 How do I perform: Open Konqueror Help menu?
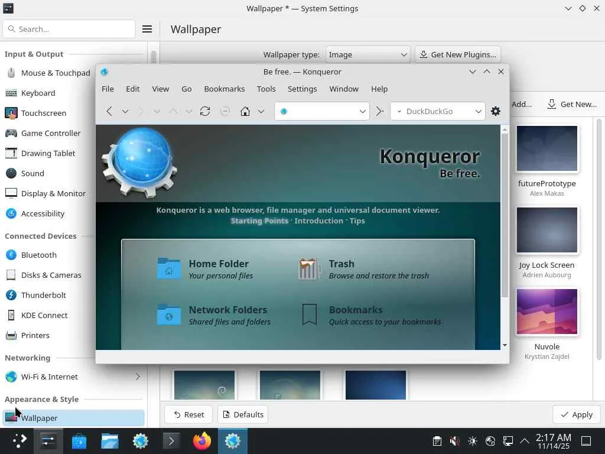point(379,89)
